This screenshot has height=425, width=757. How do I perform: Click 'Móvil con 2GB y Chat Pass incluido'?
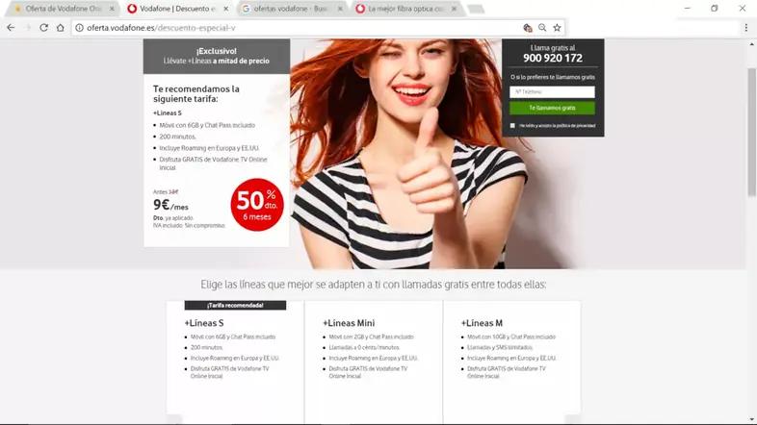click(x=371, y=337)
